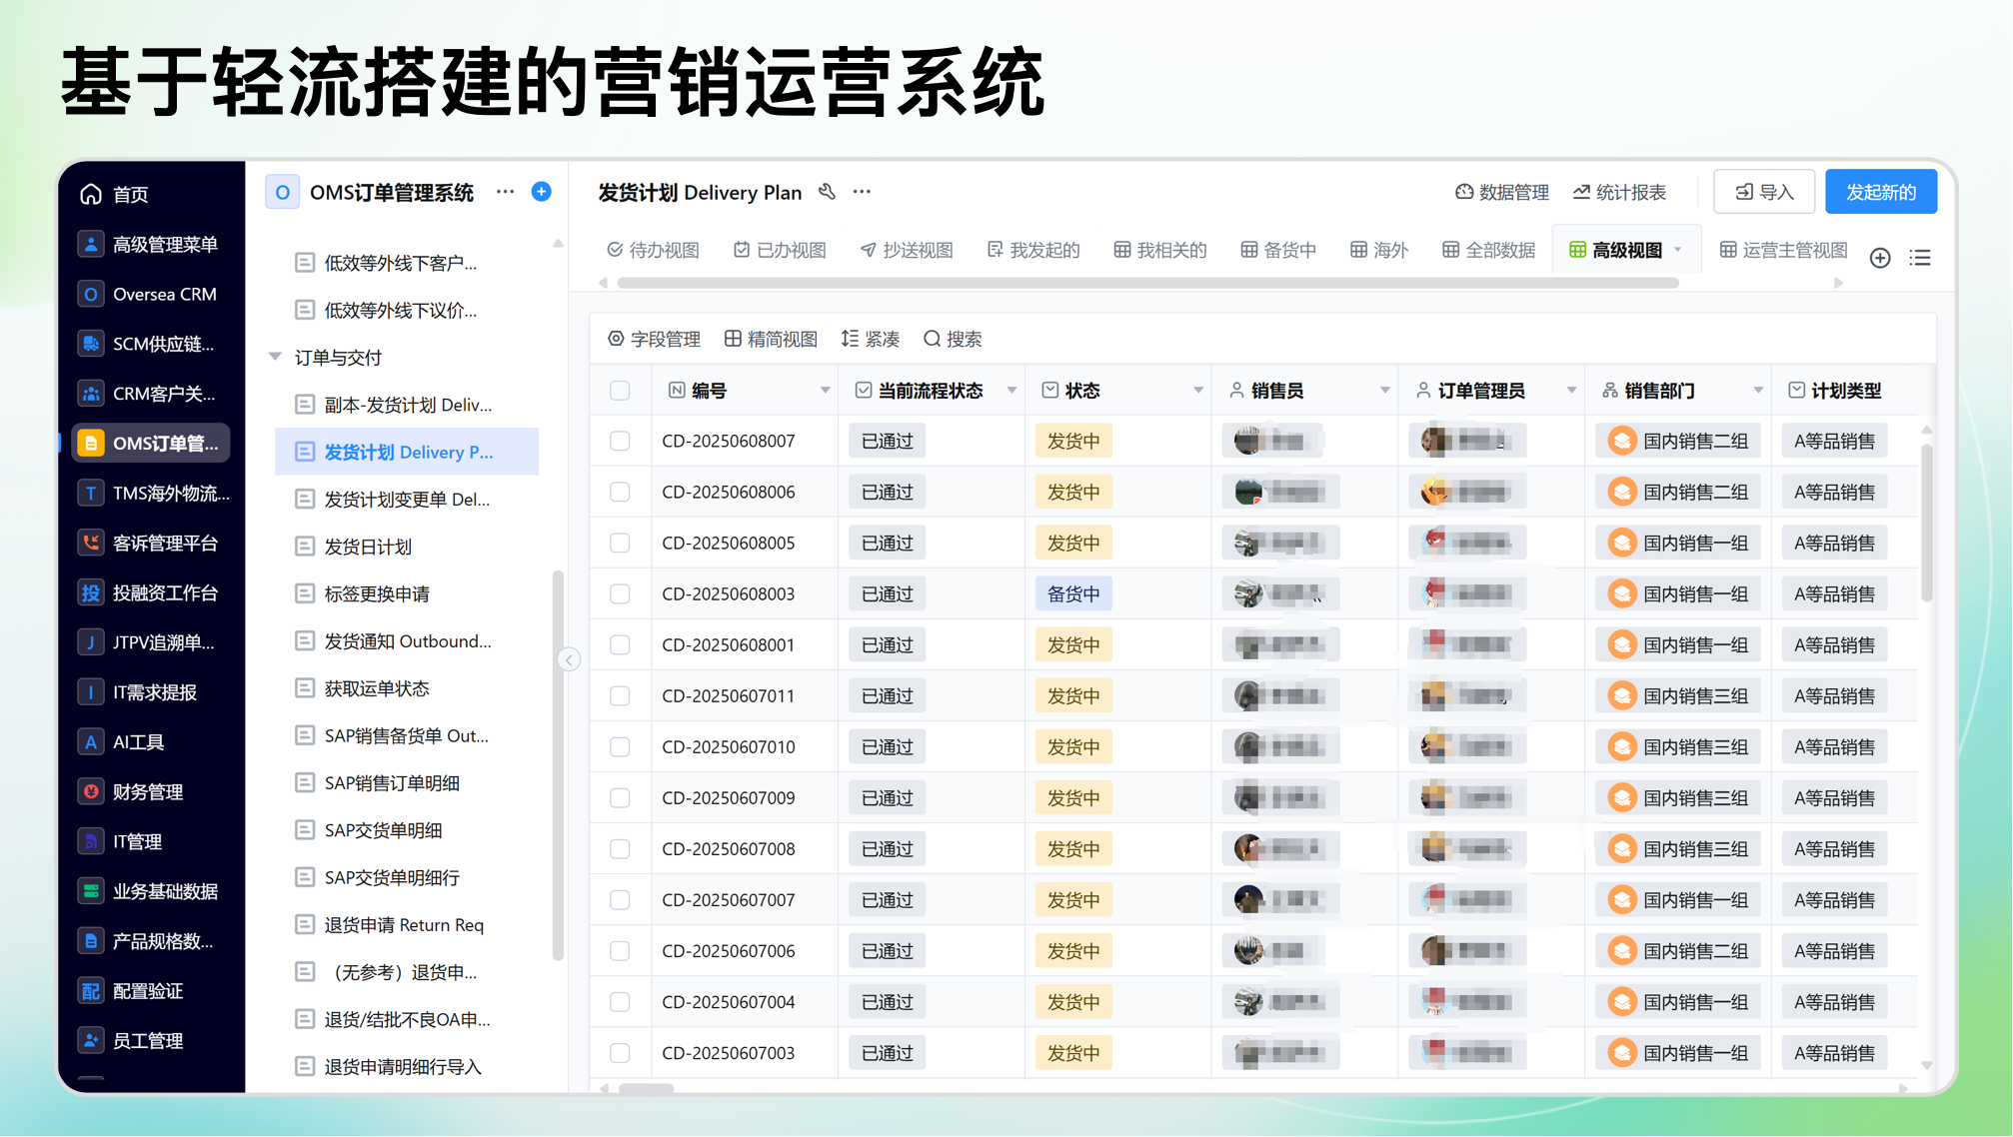This screenshot has height=1137, width=2013.
Task: Open the 当前流程状态 column dropdown arrow
Action: [x=1011, y=391]
